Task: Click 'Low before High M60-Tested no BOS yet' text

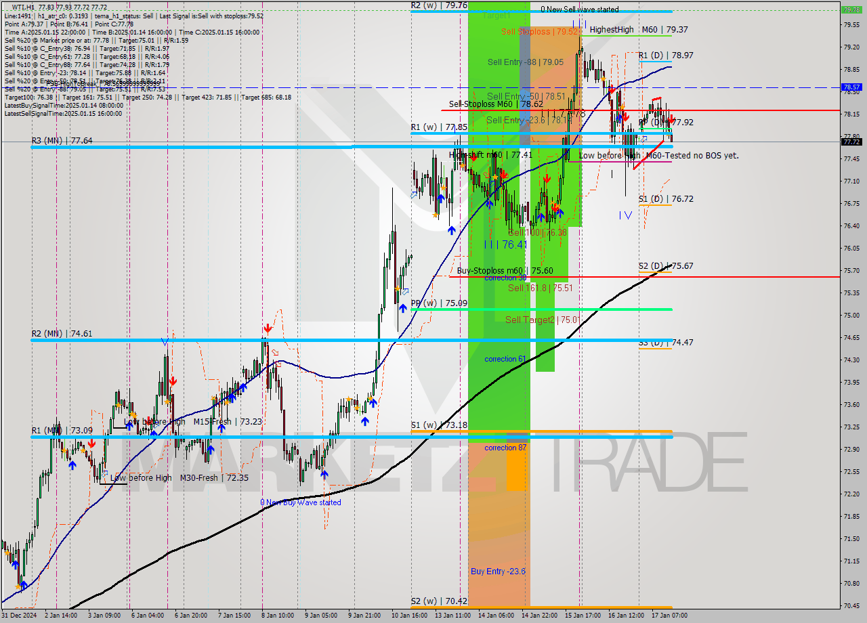Action: click(x=658, y=155)
